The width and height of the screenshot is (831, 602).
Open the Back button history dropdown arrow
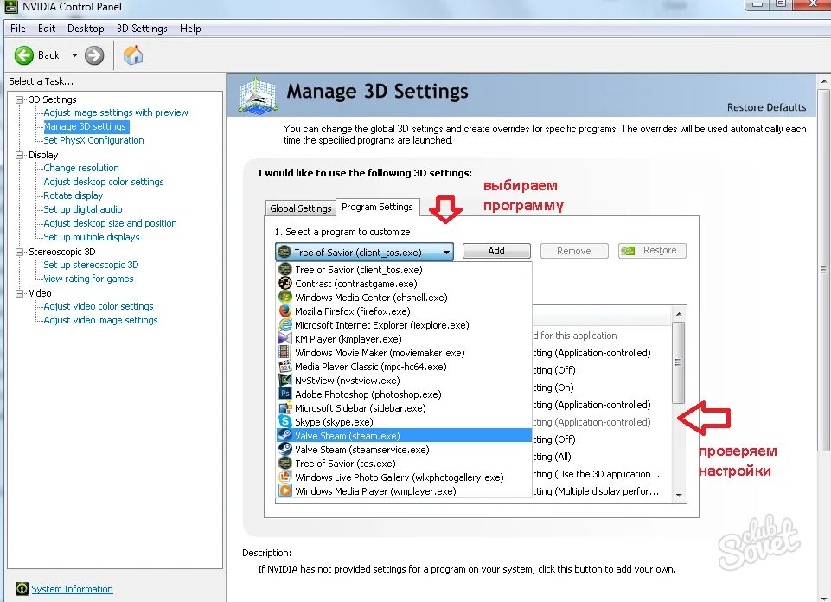click(74, 55)
